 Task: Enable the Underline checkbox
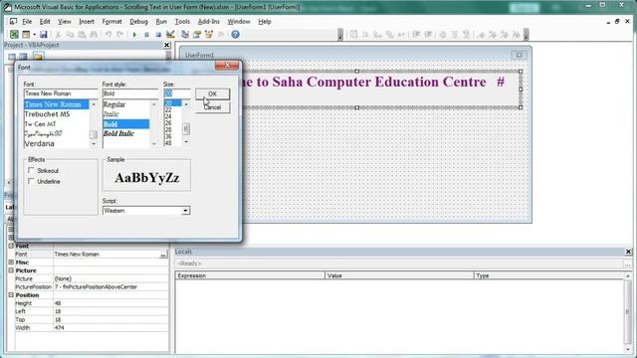pyautogui.click(x=31, y=181)
